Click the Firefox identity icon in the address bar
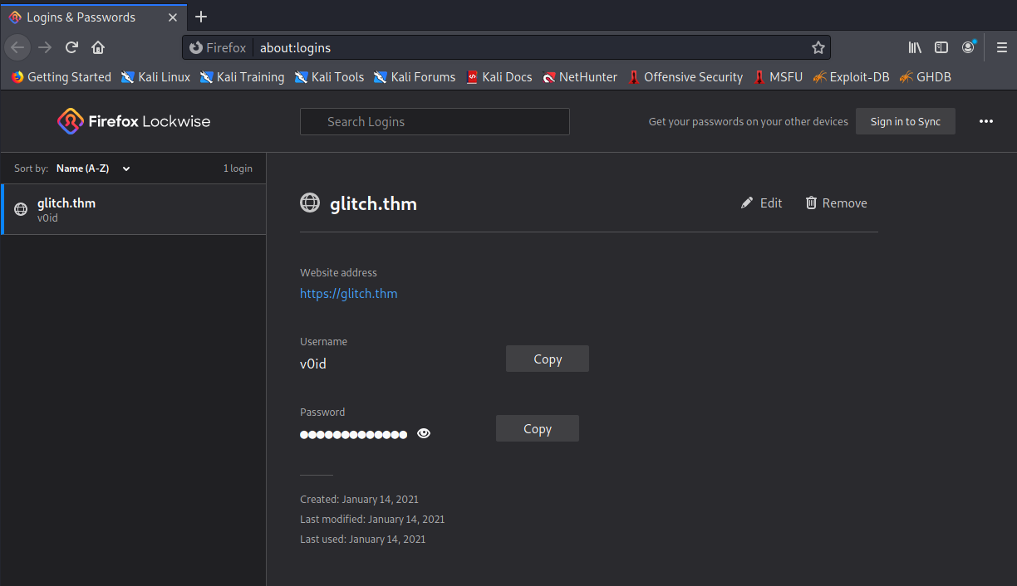Image resolution: width=1017 pixels, height=586 pixels. 219,47
